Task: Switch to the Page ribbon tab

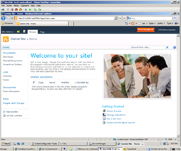Action: (42, 32)
